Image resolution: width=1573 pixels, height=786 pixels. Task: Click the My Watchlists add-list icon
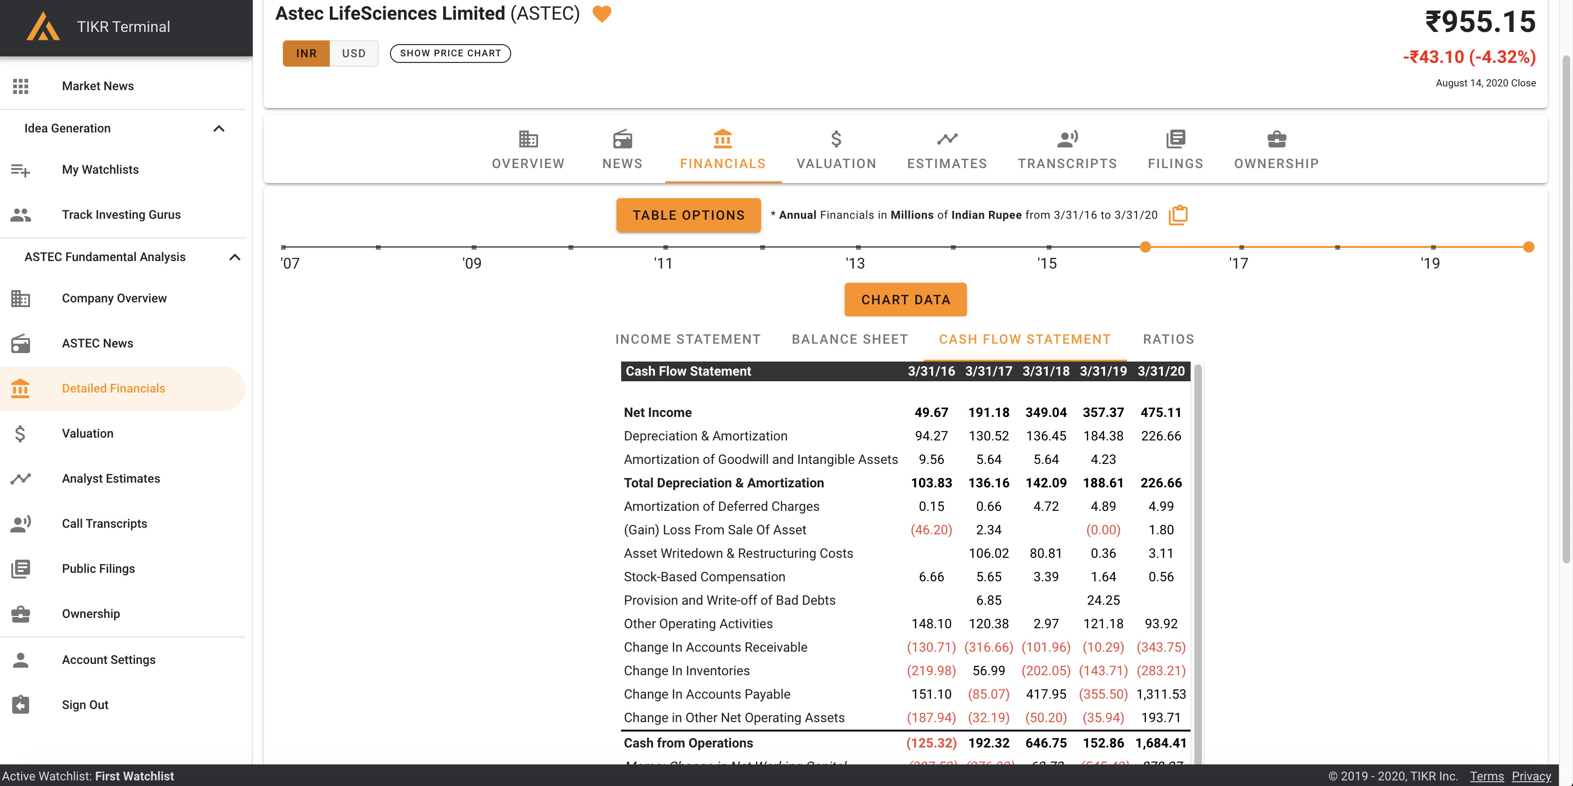[21, 170]
